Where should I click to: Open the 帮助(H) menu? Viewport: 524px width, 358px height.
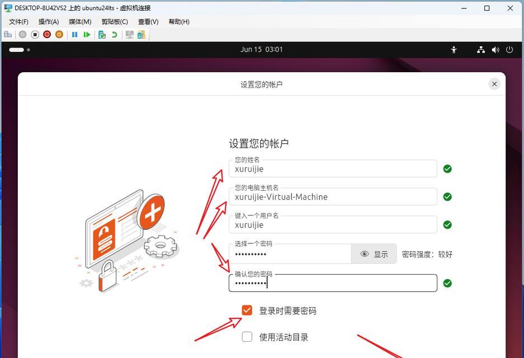tap(179, 22)
